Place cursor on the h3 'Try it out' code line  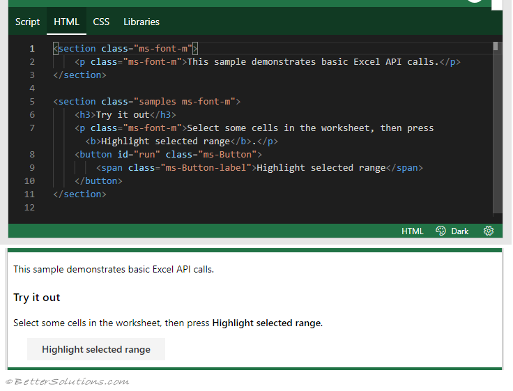coord(125,114)
